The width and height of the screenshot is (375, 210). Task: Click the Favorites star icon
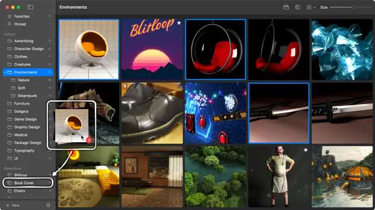point(9,16)
